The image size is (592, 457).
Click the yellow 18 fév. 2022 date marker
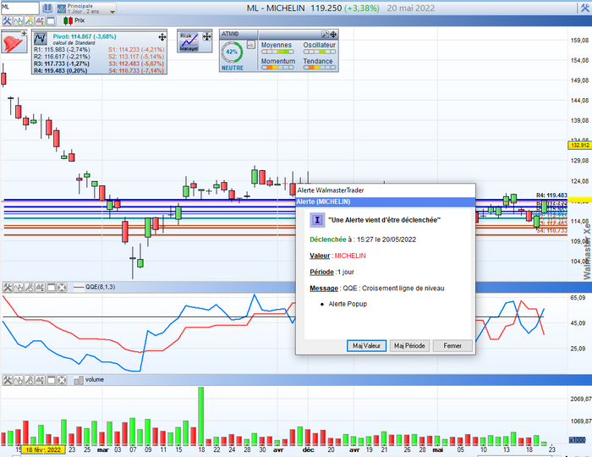[x=43, y=450]
